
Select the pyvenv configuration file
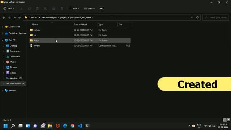click(x=80, y=46)
